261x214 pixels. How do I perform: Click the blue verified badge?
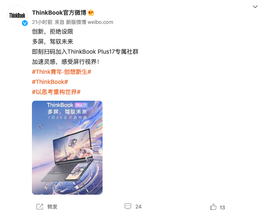pyautogui.click(x=25, y=23)
